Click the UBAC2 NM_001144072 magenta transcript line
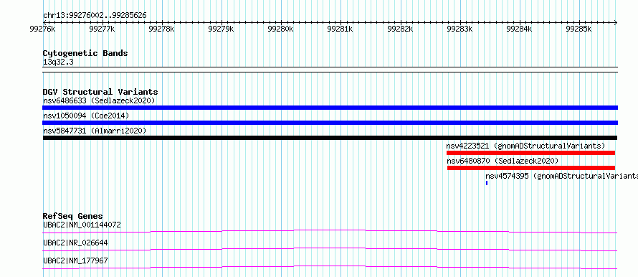638x277 pixels. (x=330, y=231)
